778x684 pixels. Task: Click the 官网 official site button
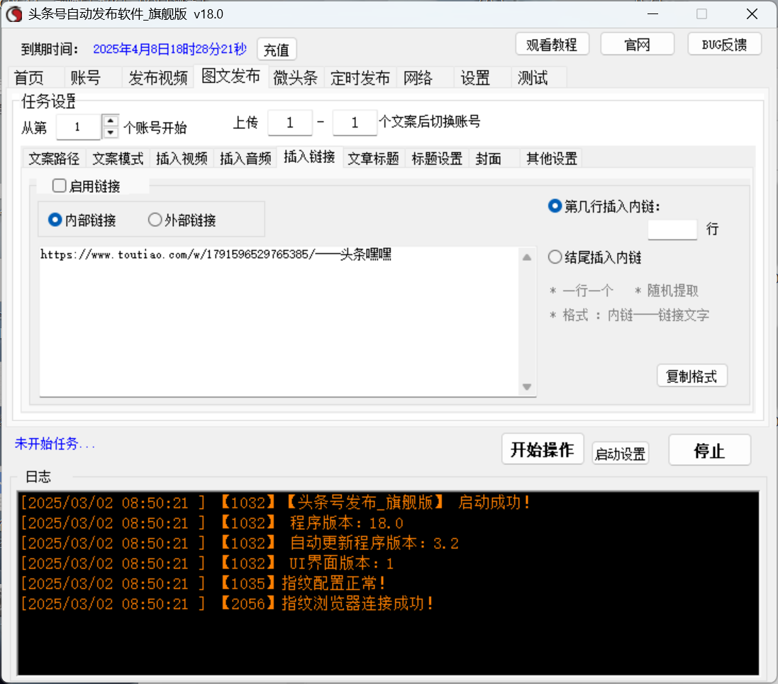pyautogui.click(x=637, y=45)
